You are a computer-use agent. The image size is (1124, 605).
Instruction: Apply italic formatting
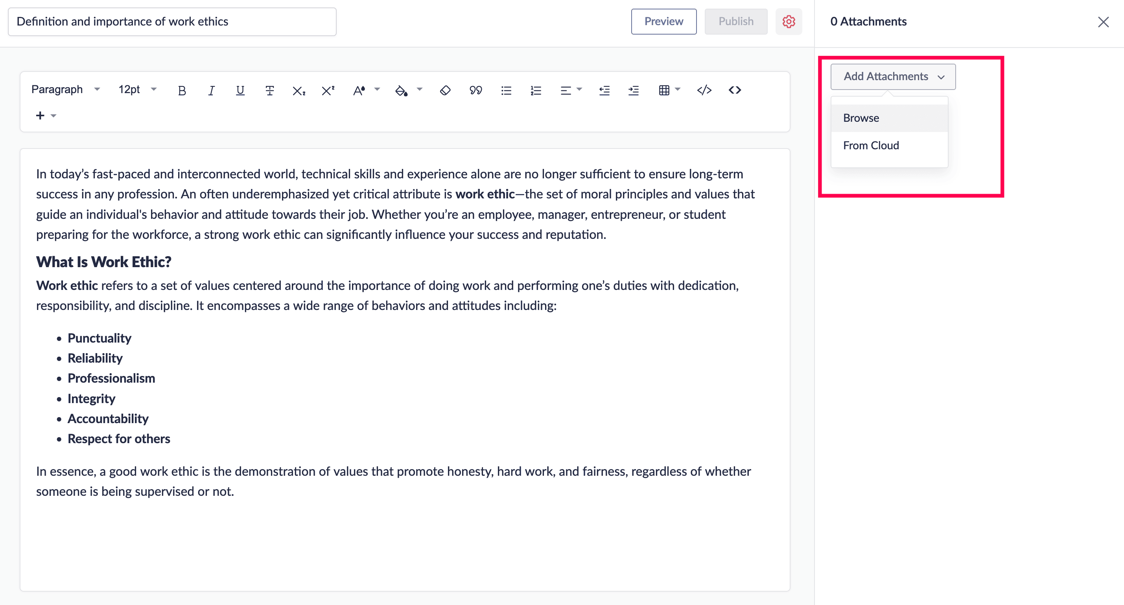tap(211, 90)
